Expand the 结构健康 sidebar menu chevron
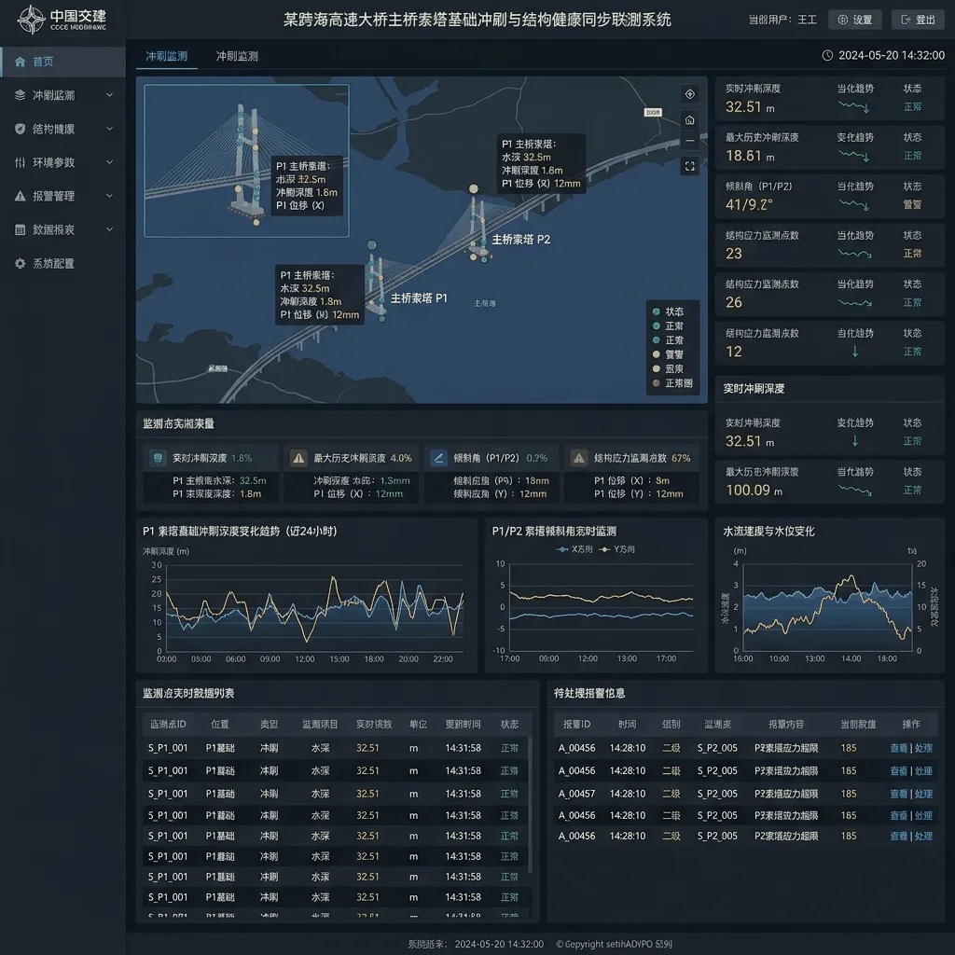This screenshot has width=955, height=955. tap(110, 129)
